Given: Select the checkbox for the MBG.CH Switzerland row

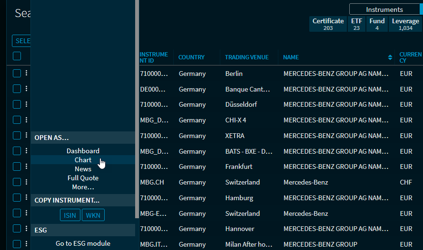Looking at the screenshot, I should point(17,182).
